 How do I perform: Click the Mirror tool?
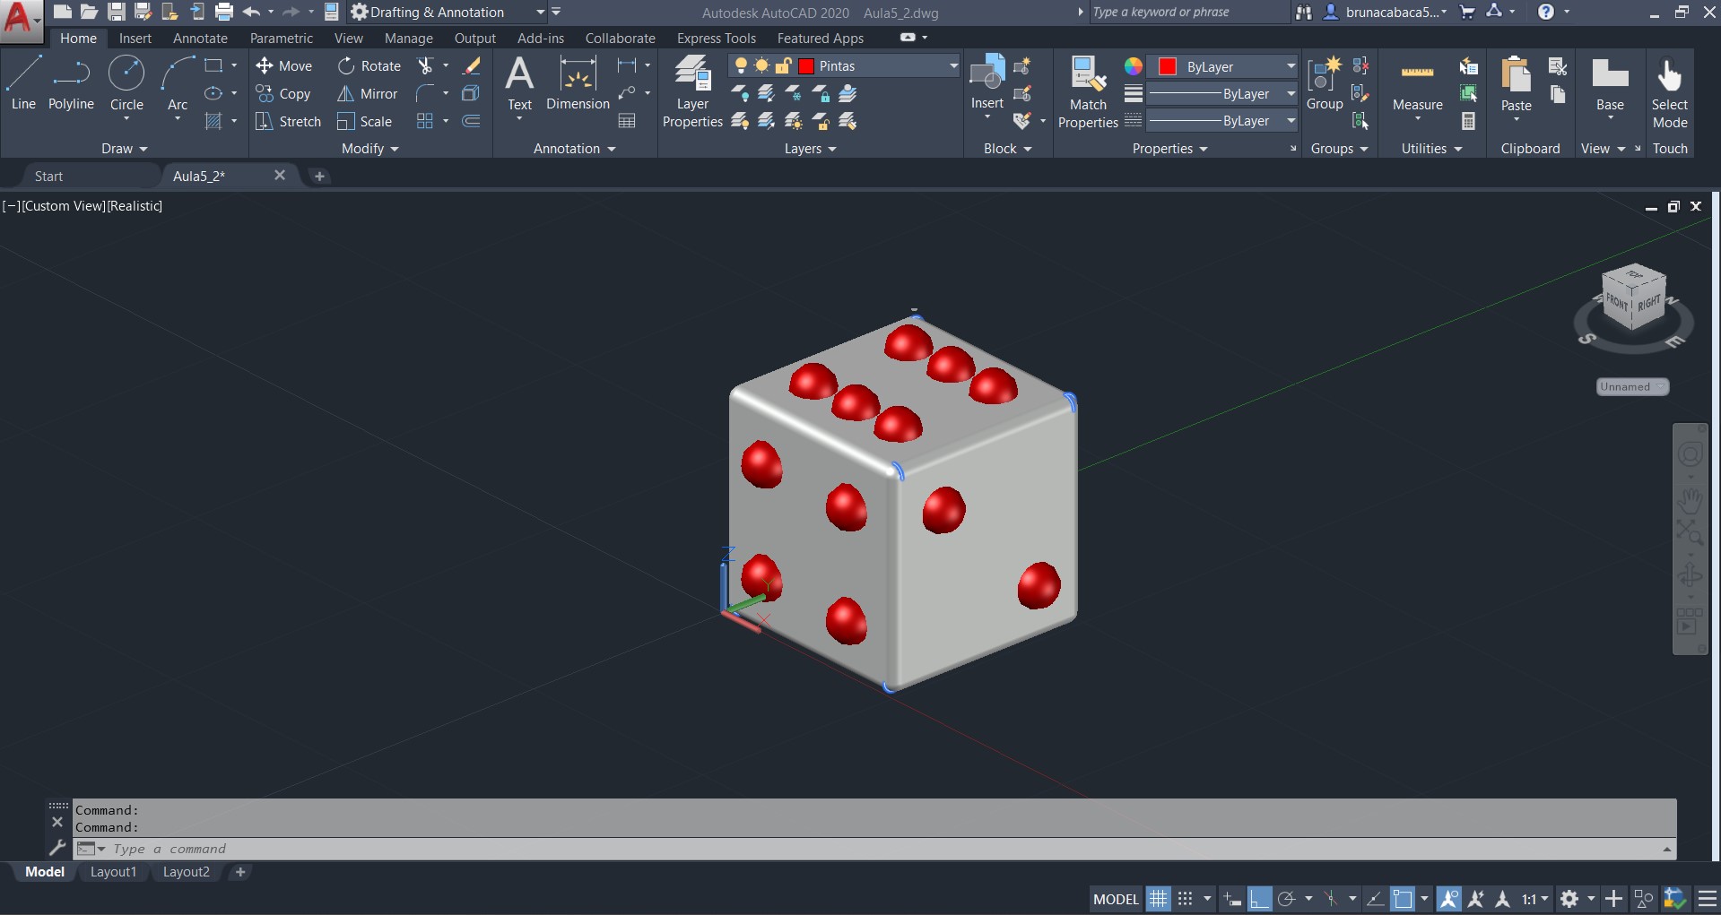(x=367, y=93)
